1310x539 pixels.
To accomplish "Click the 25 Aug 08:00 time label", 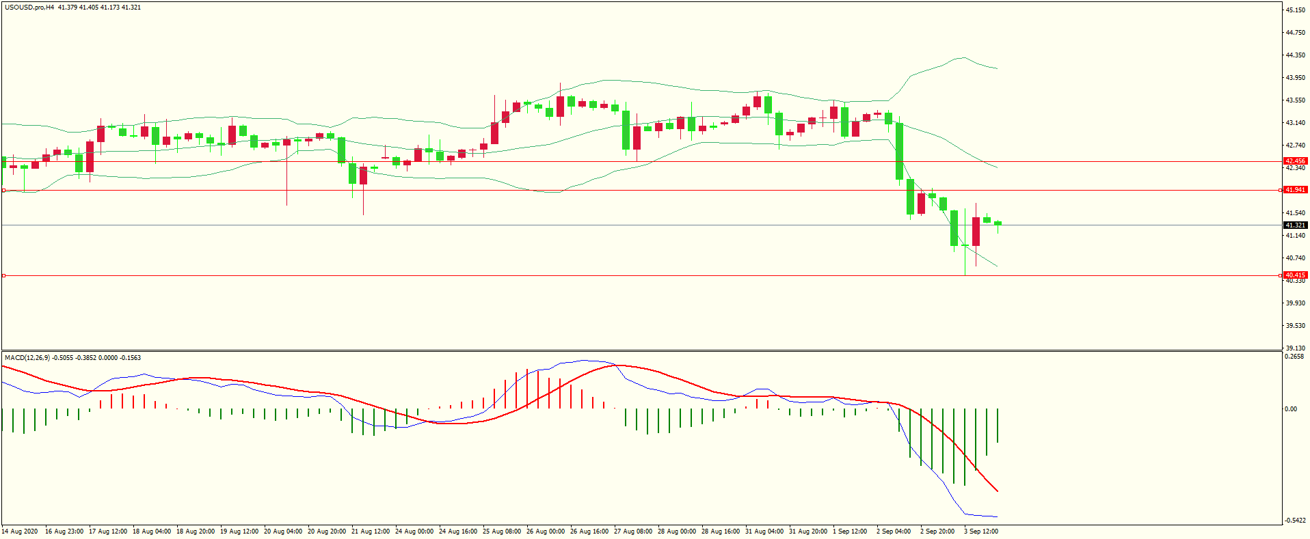I will tap(502, 531).
